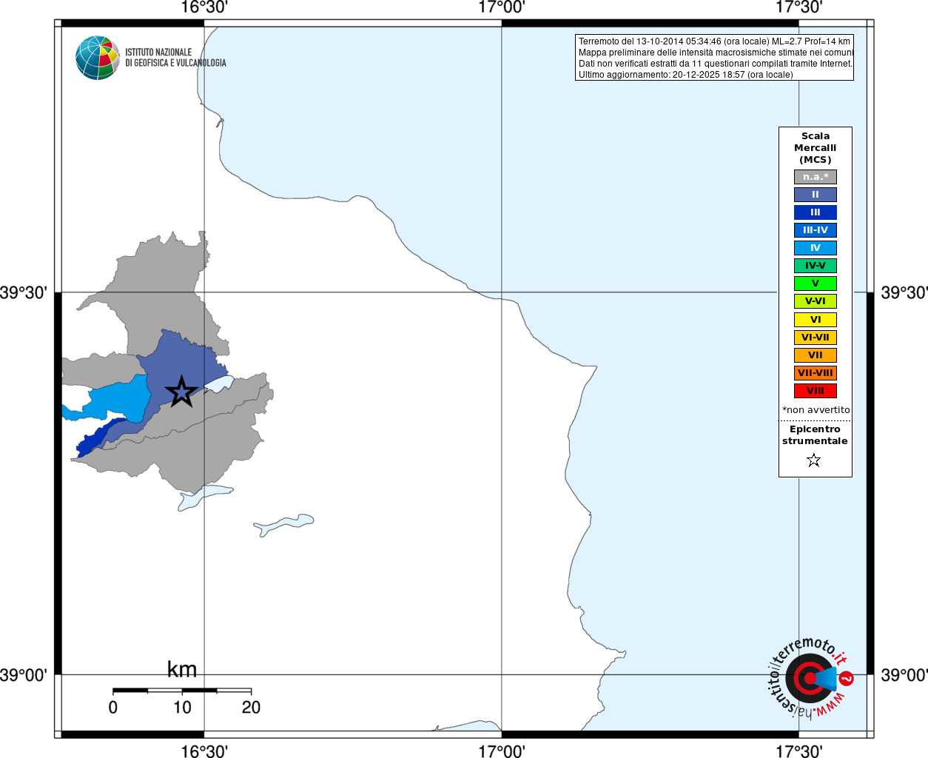This screenshot has height=758, width=928.
Task: Click the right 39°00' latitude label
Action: pos(904,675)
